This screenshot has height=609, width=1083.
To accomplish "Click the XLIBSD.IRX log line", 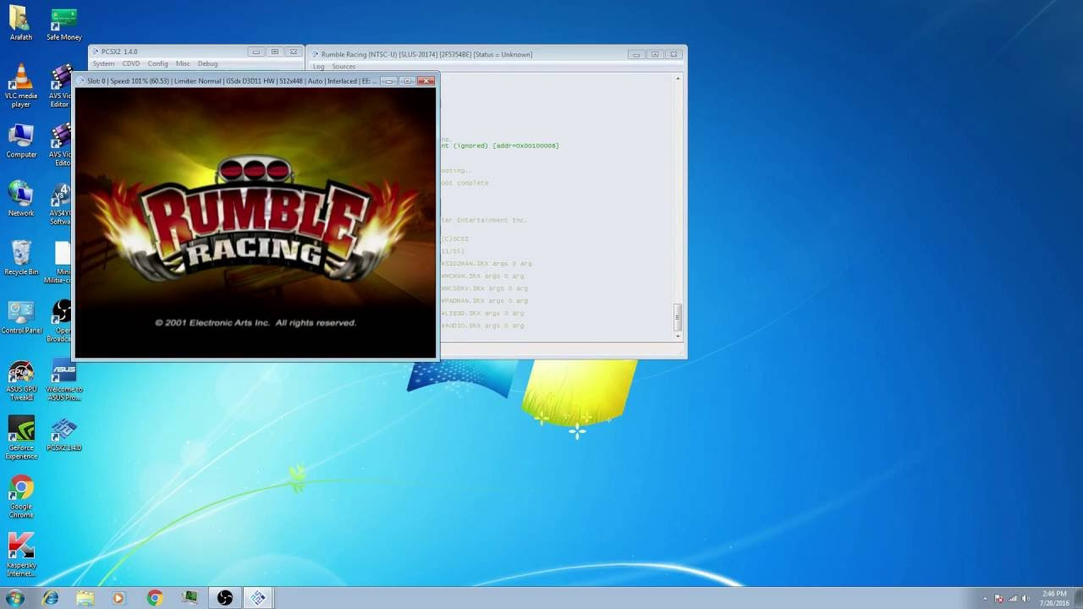I will click(481, 313).
